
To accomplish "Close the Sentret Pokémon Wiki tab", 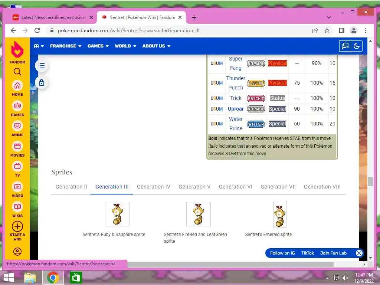I will (180, 17).
